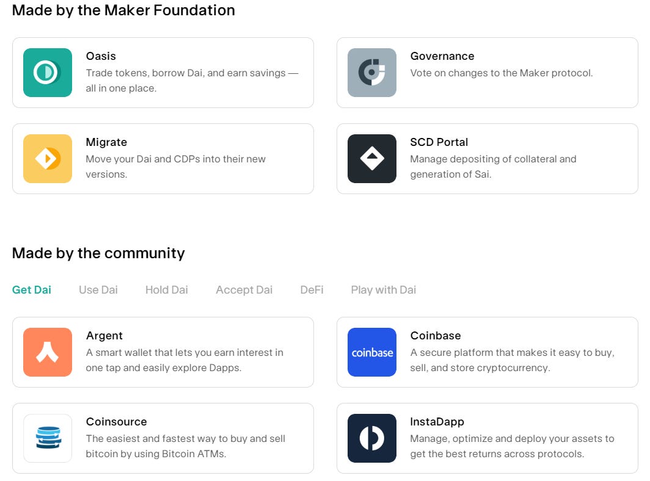Open the InstaDapp title link
Image resolution: width=650 pixels, height=481 pixels.
[437, 422]
